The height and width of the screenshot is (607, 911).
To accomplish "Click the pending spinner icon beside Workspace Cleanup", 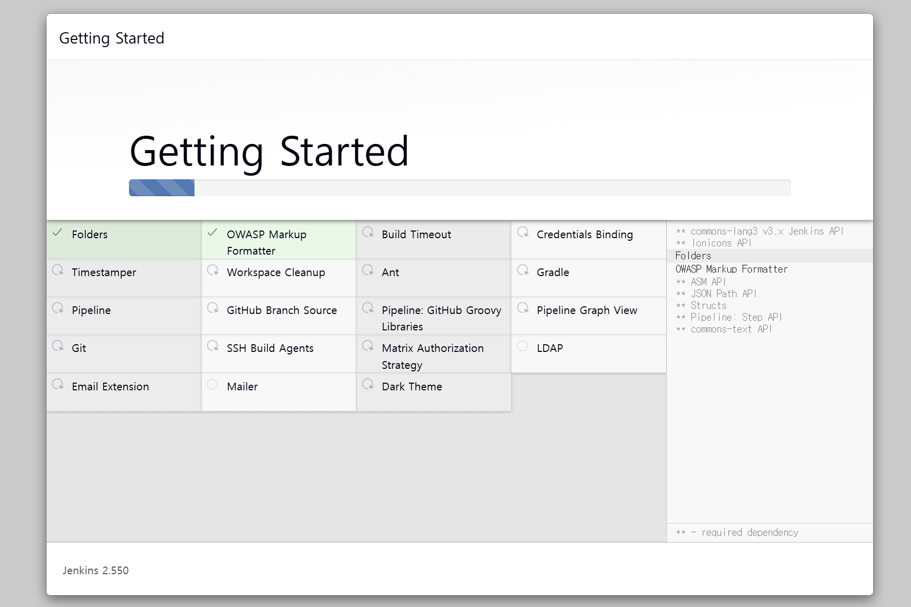I will (x=213, y=270).
